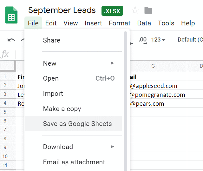Open the Edit menu
The height and width of the screenshot is (171, 203).
click(x=51, y=23)
